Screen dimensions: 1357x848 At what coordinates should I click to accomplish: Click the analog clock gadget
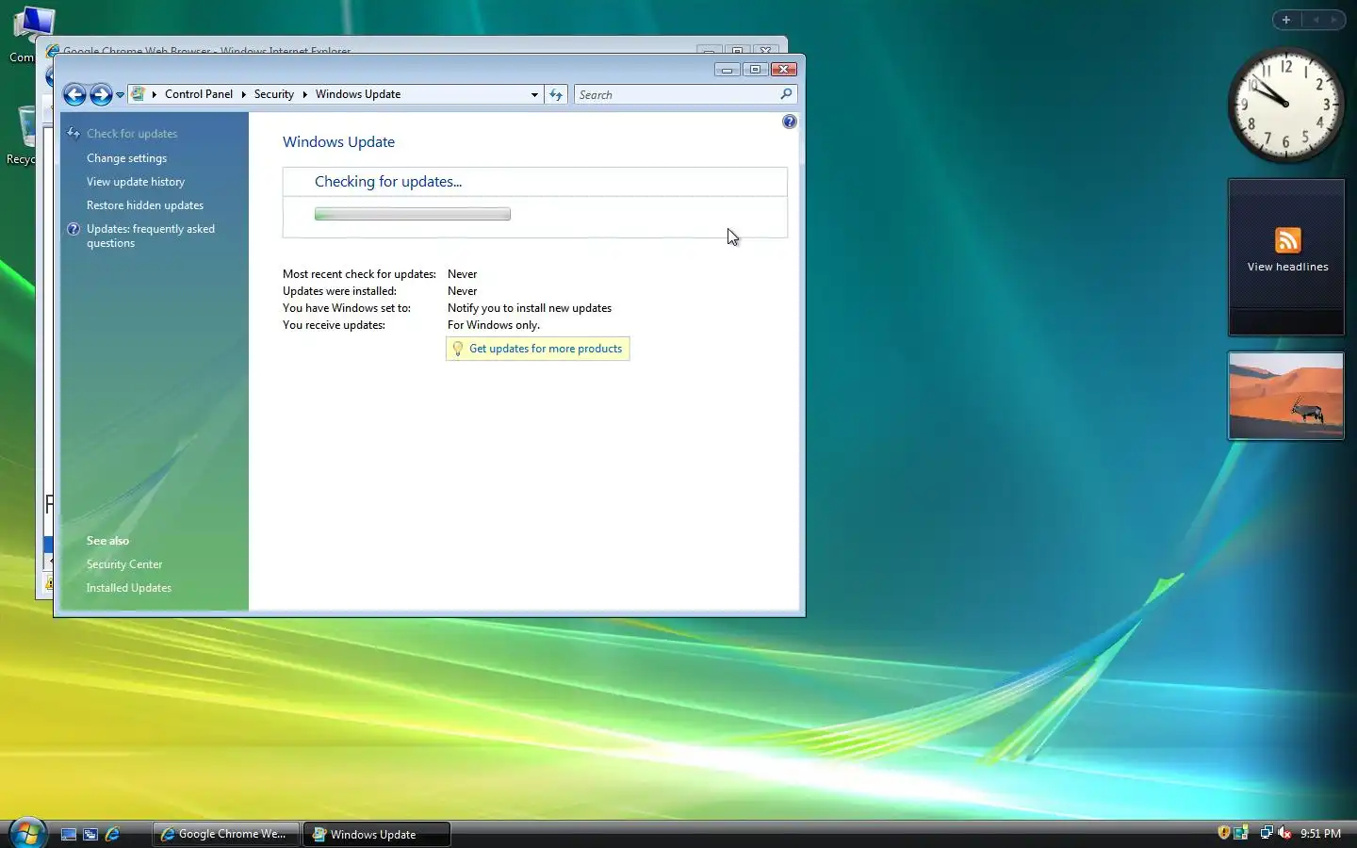(x=1286, y=105)
